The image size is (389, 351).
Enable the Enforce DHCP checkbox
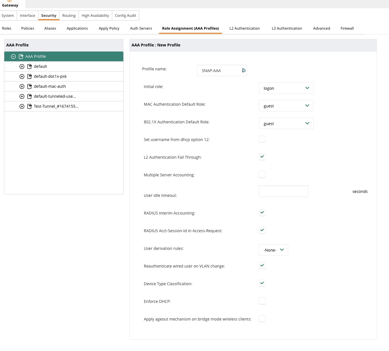click(x=262, y=301)
